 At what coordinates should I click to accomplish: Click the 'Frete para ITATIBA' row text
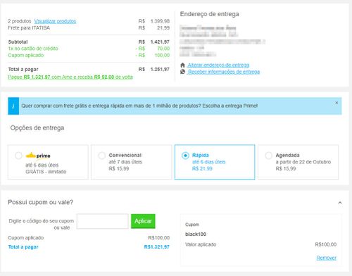coord(29,28)
